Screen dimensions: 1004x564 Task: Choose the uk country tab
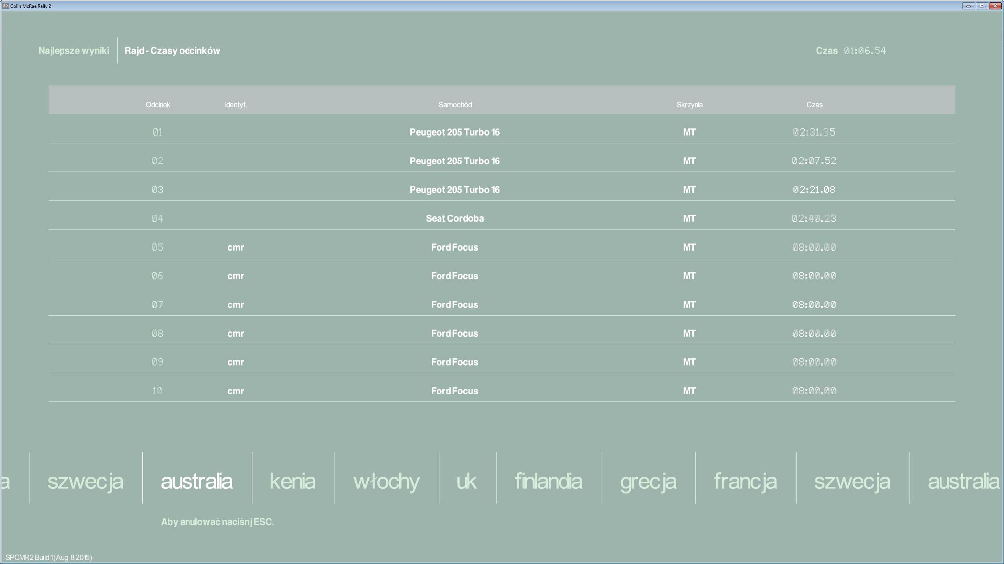466,481
